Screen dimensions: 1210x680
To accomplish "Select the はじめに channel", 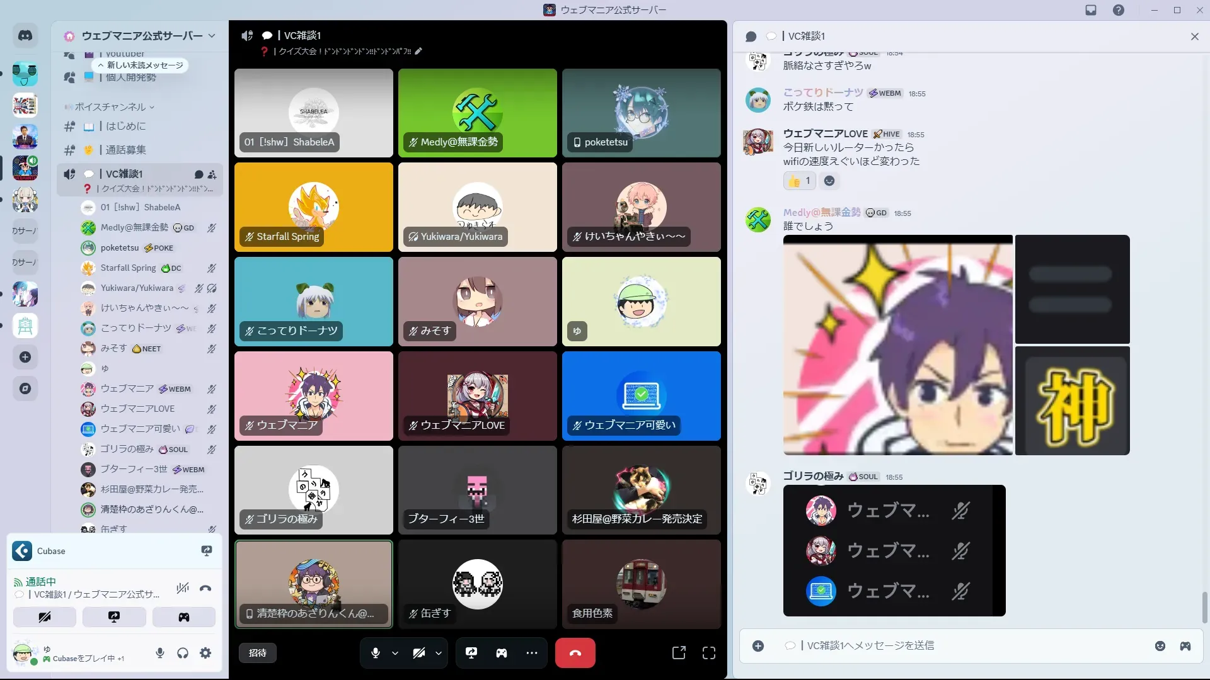I will (x=125, y=126).
